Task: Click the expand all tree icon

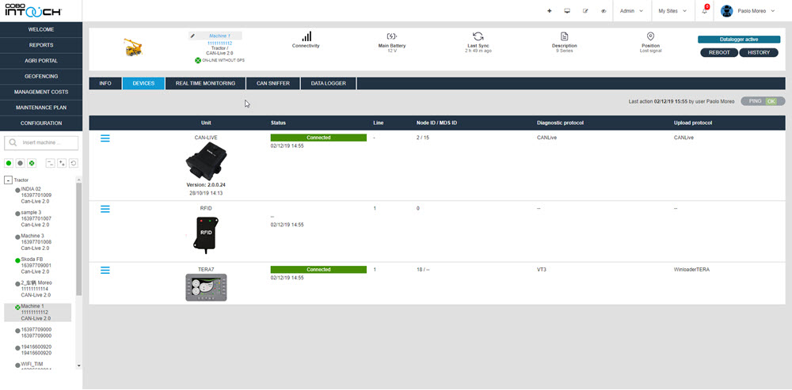Action: 62,163
